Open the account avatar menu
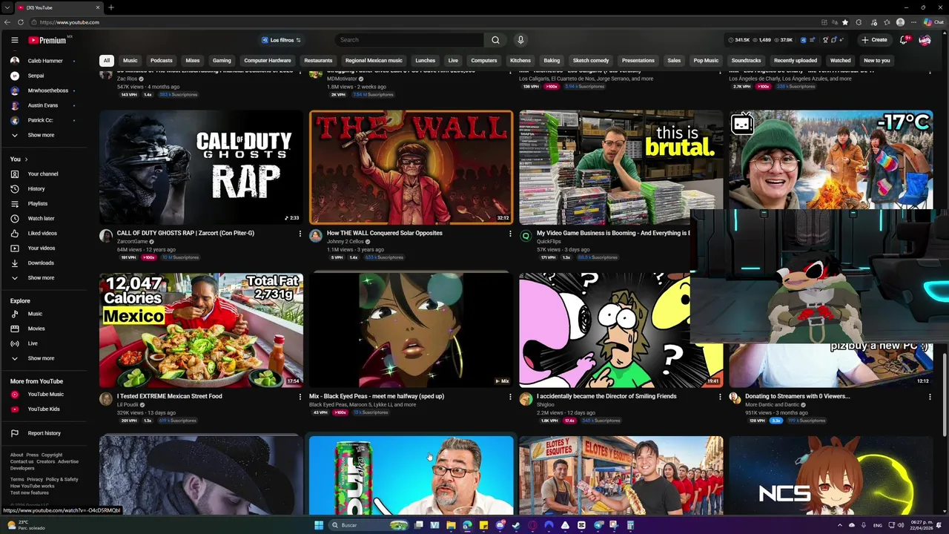The height and width of the screenshot is (534, 949). pos(925,40)
